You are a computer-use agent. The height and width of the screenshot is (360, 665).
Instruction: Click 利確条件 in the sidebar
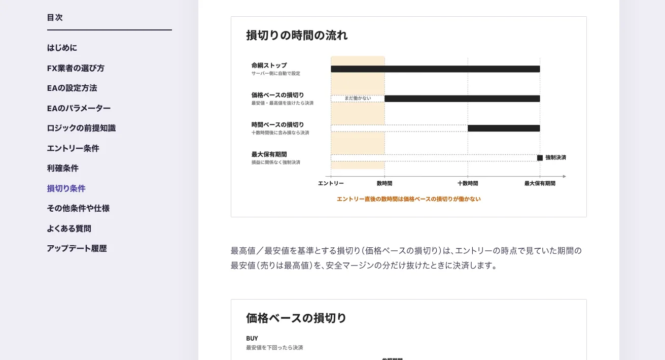point(63,168)
